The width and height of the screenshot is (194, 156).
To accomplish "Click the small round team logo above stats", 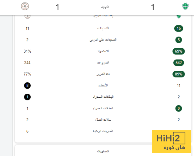I will [27, 16].
